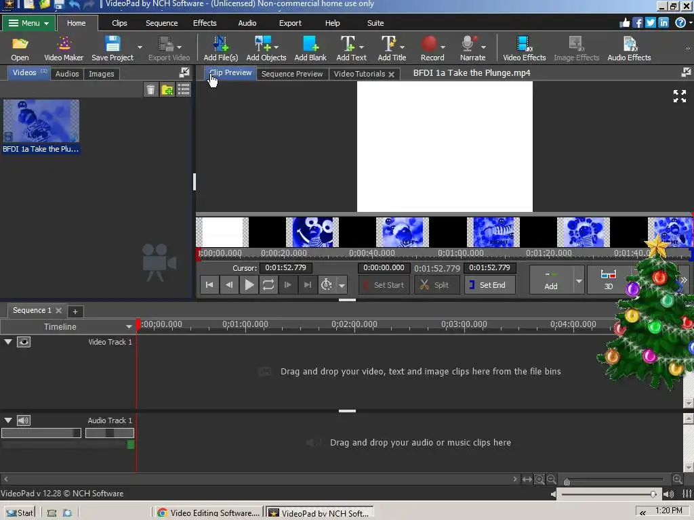
Task: Click the 3D glasses options button
Action: 609,280
